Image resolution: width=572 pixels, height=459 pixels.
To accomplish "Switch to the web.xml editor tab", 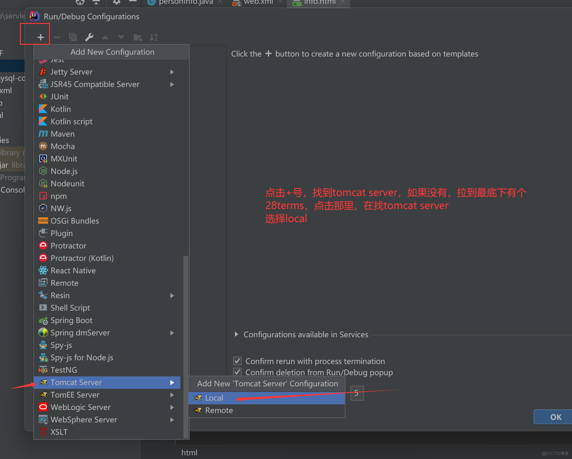I will coord(258,2).
